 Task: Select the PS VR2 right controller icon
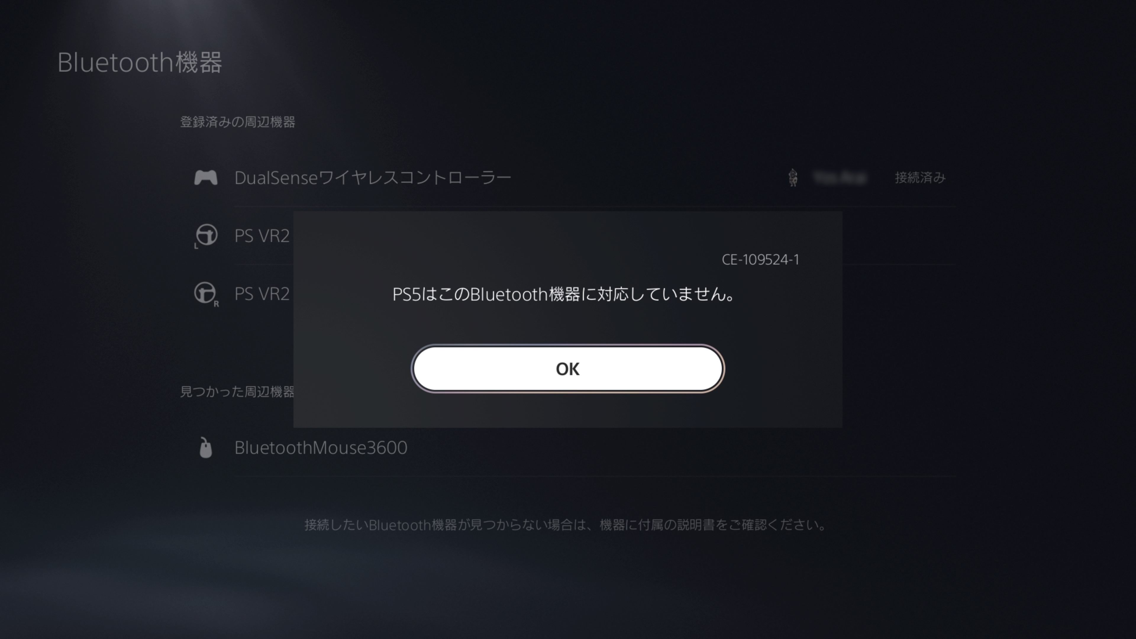tap(206, 294)
